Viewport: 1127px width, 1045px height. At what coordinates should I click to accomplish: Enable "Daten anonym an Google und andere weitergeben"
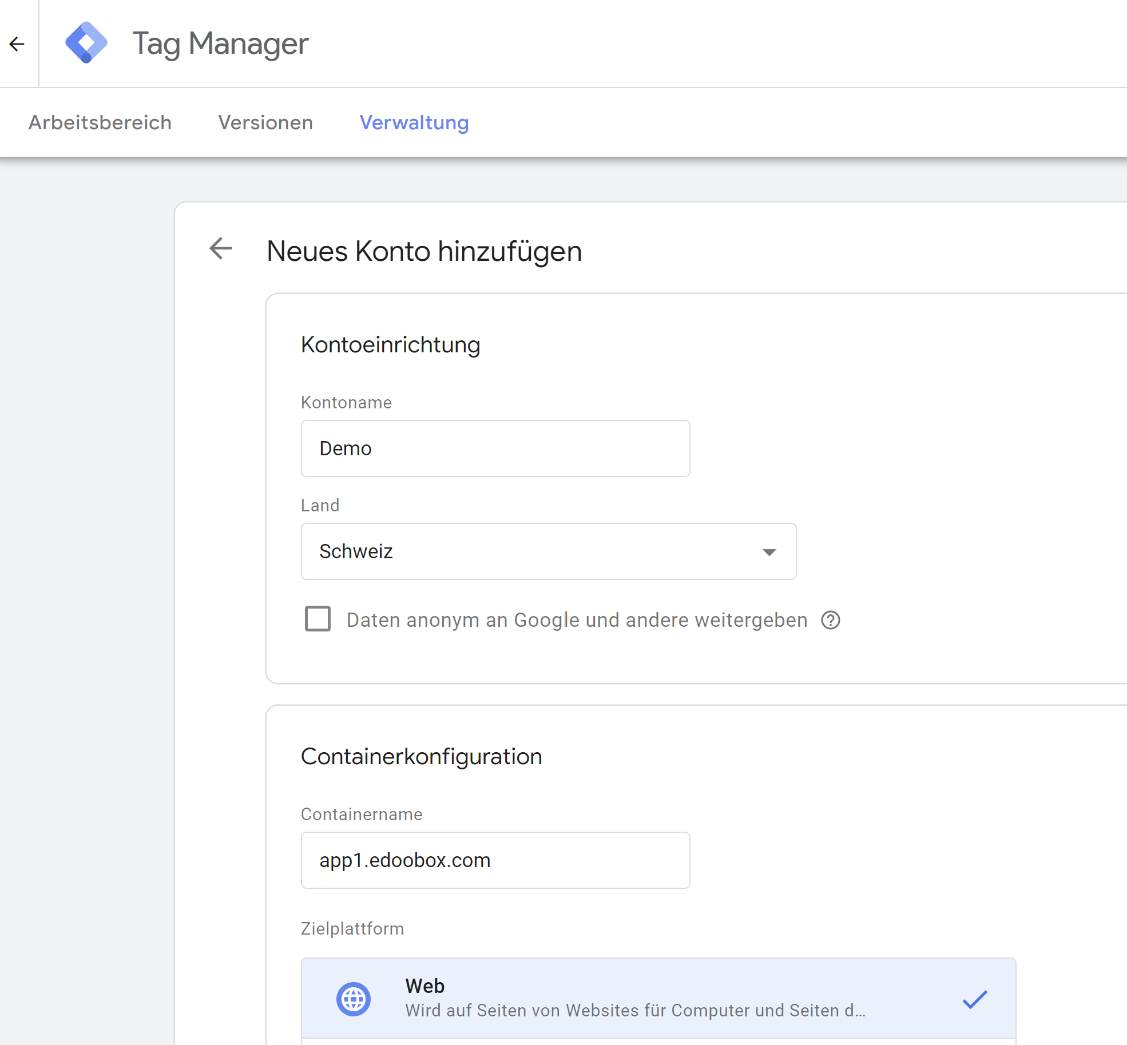point(317,618)
